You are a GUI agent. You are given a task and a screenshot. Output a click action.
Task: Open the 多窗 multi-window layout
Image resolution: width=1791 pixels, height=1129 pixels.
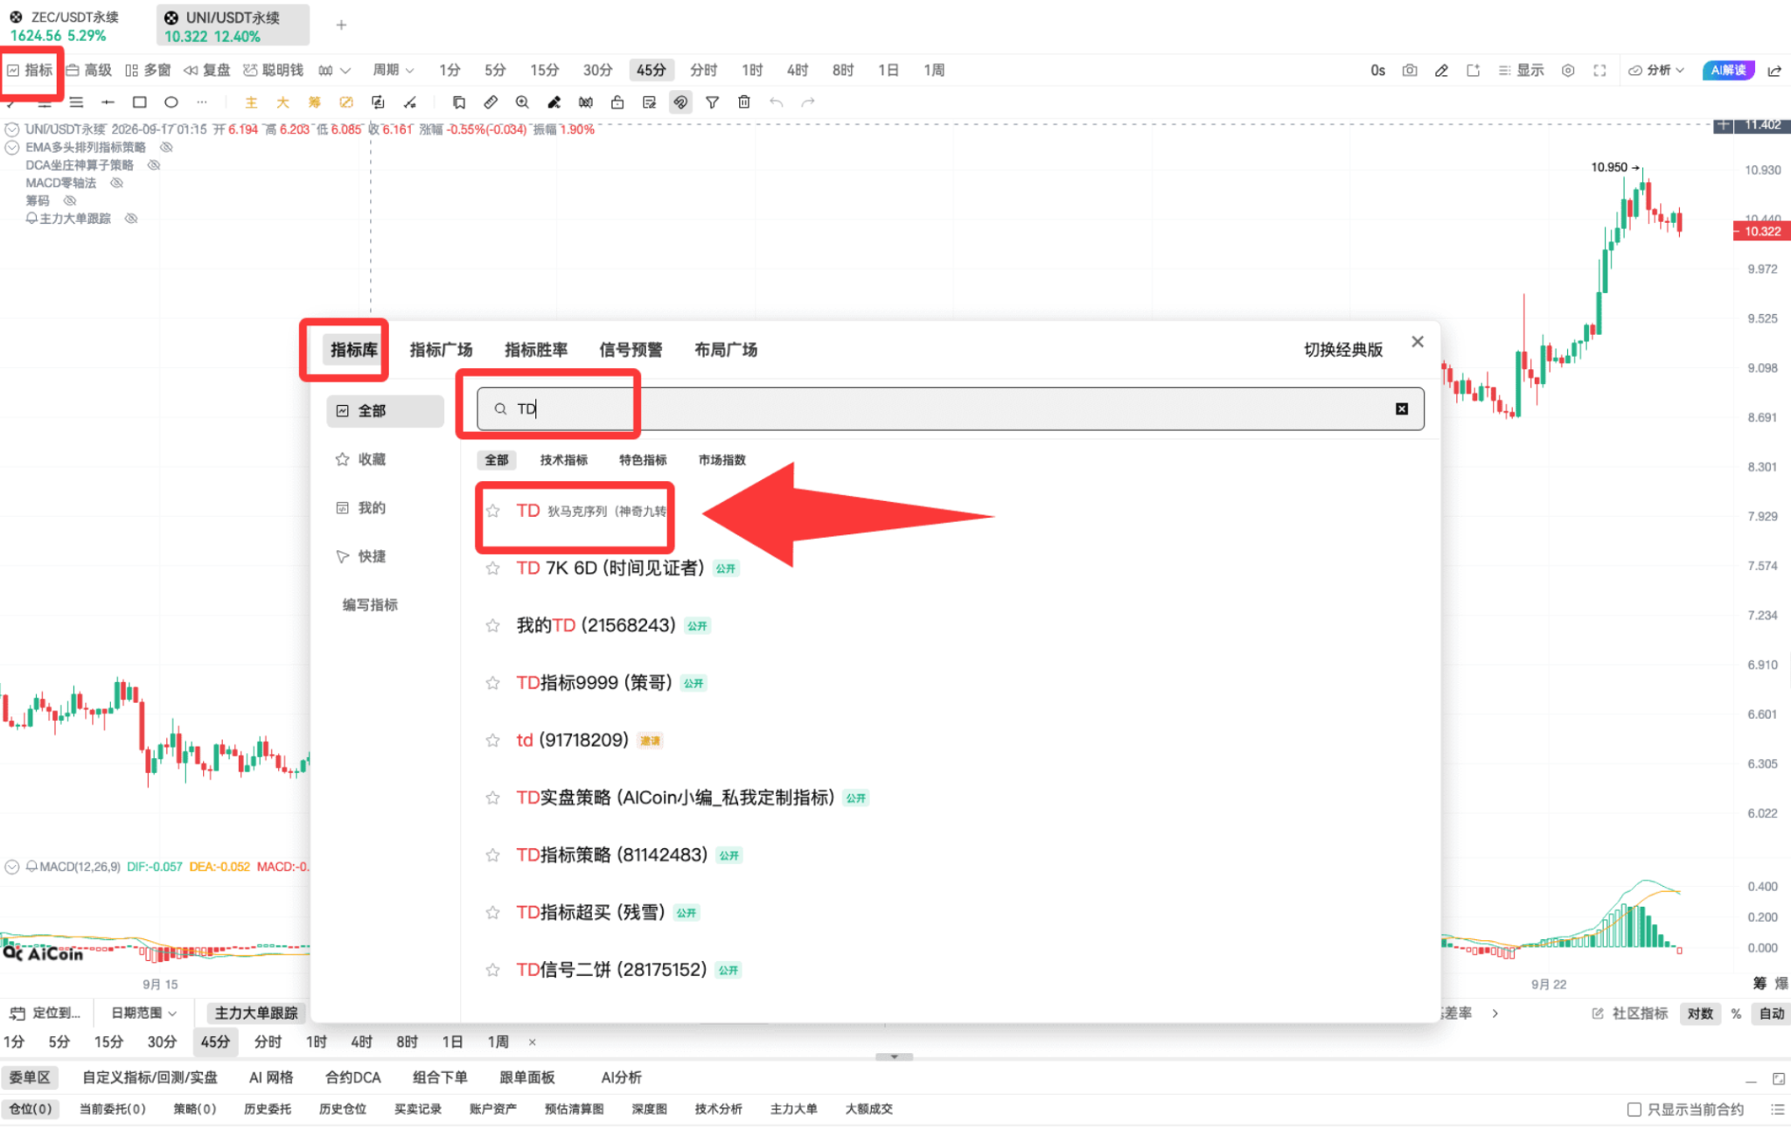pyautogui.click(x=148, y=70)
